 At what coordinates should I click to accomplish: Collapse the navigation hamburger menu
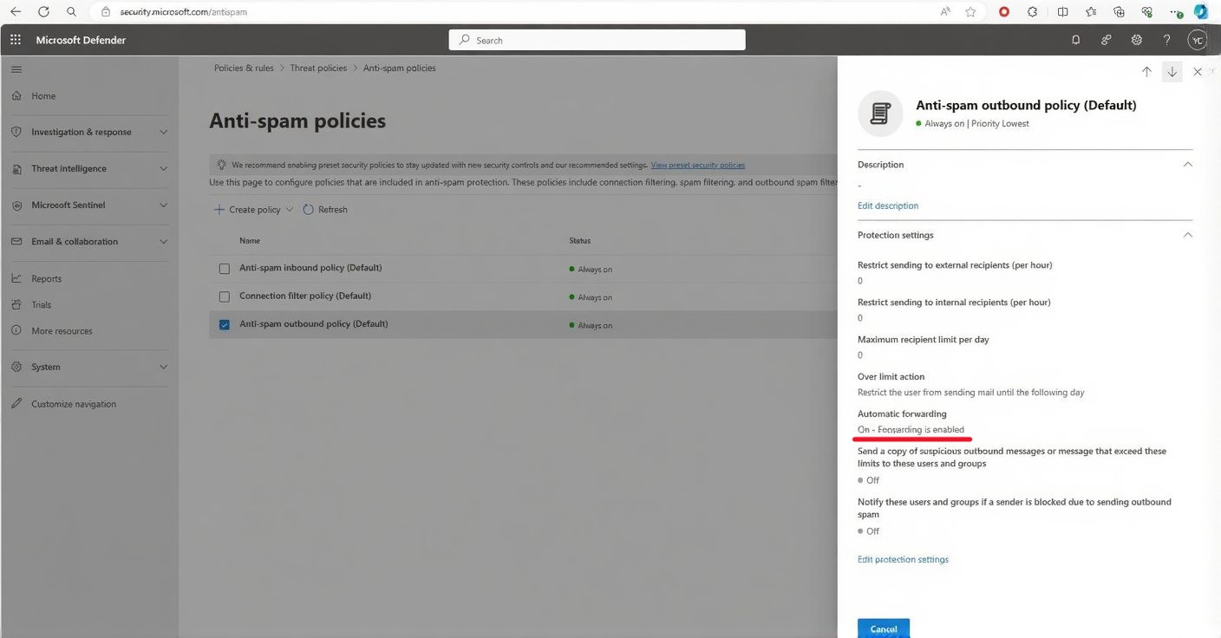click(16, 69)
